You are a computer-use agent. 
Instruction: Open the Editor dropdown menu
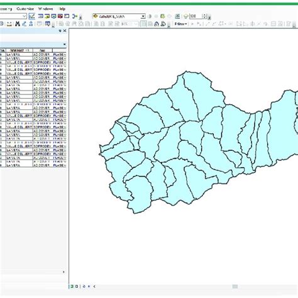pyautogui.click(x=180, y=24)
